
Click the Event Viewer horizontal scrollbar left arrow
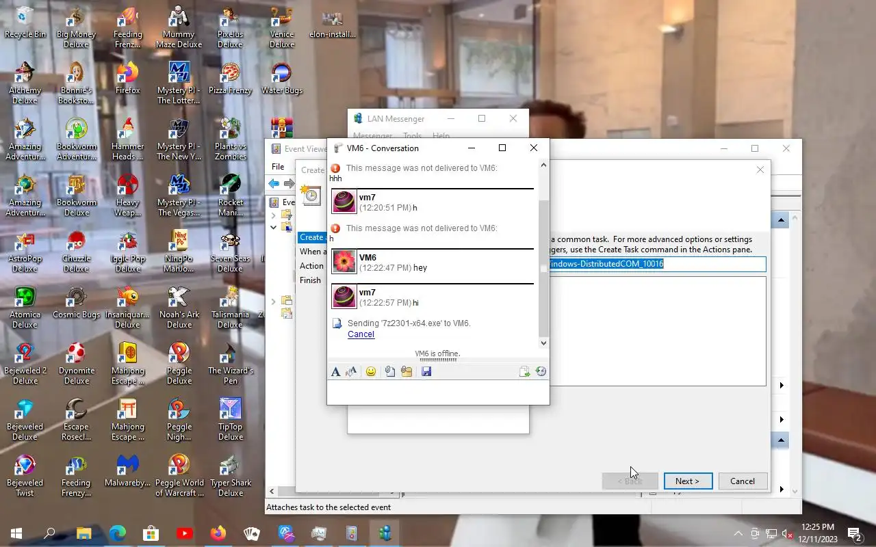(x=272, y=490)
